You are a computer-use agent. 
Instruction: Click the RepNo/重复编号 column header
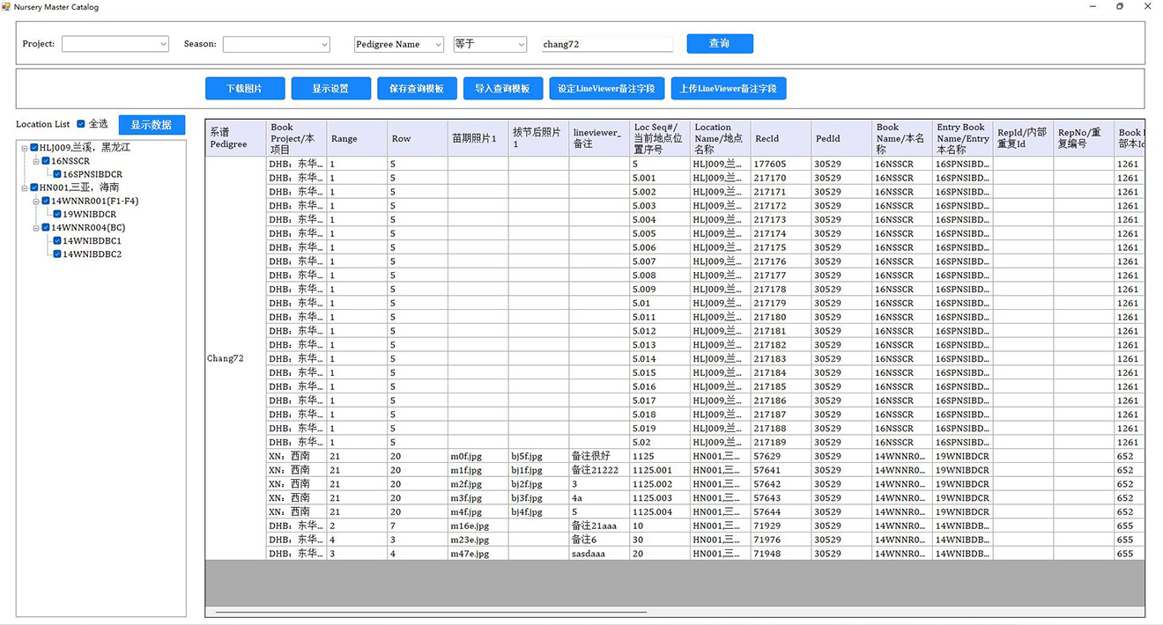(1084, 138)
